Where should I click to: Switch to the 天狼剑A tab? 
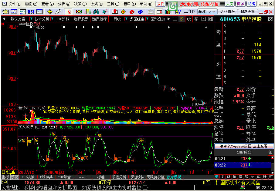click(x=137, y=177)
